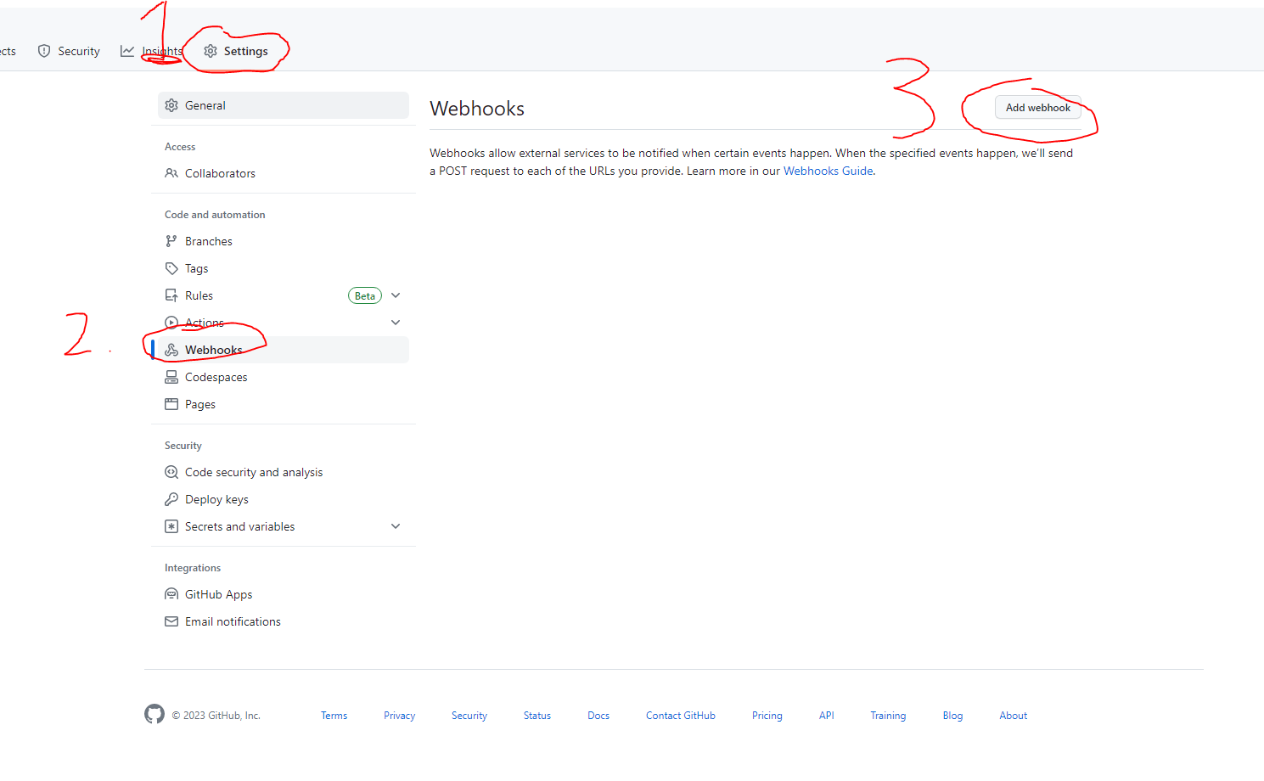Viewport: 1264px width, 781px height.
Task: Go to Pages settings
Action: [284, 404]
